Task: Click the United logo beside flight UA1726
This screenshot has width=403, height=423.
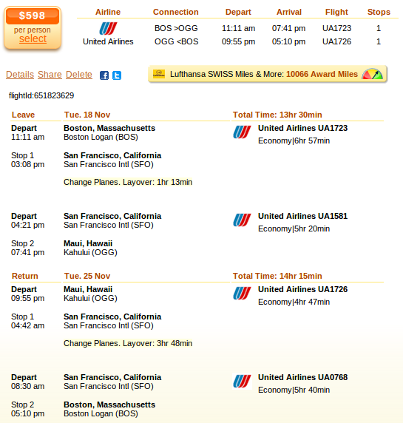Action: coord(243,294)
